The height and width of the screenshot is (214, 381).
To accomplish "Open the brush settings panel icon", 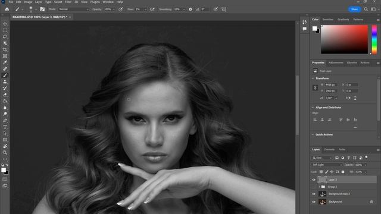I will click(42, 10).
